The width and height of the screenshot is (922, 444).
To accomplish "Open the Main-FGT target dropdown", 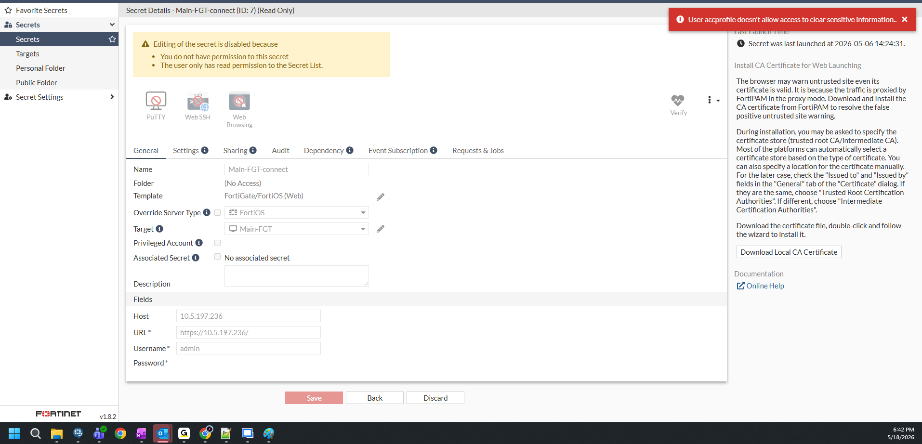I will click(297, 229).
